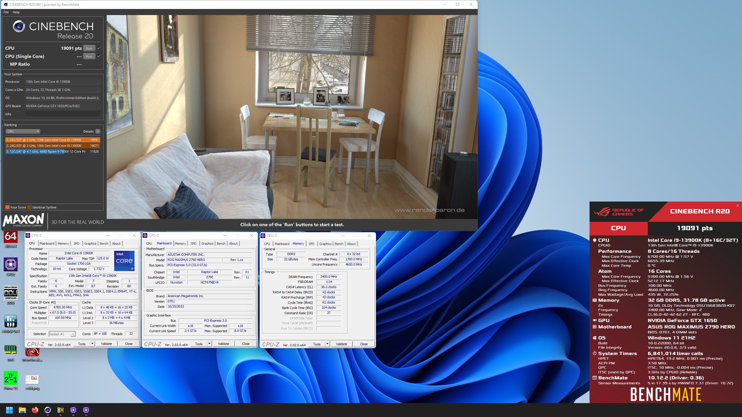742x417 pixels.
Task: Open the CPUZ desktop icon
Action: tap(10, 267)
